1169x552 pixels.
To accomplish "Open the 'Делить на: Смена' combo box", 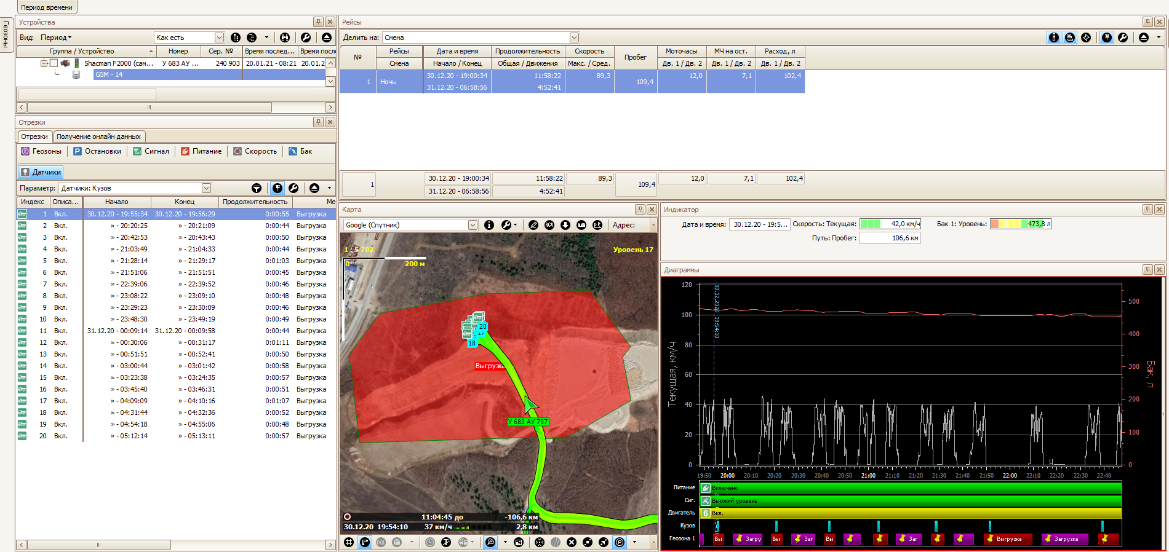I will click(574, 37).
